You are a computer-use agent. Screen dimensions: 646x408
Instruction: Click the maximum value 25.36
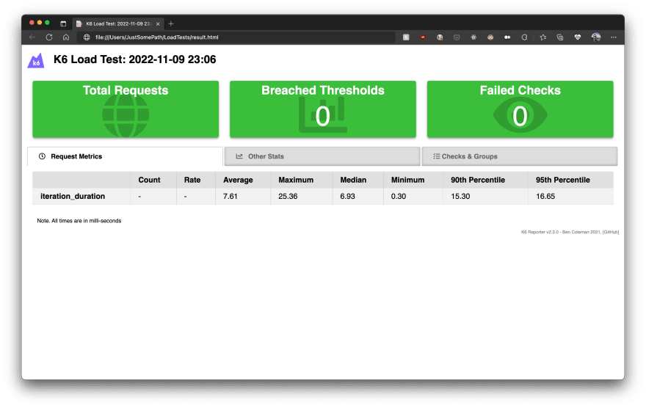tap(288, 197)
